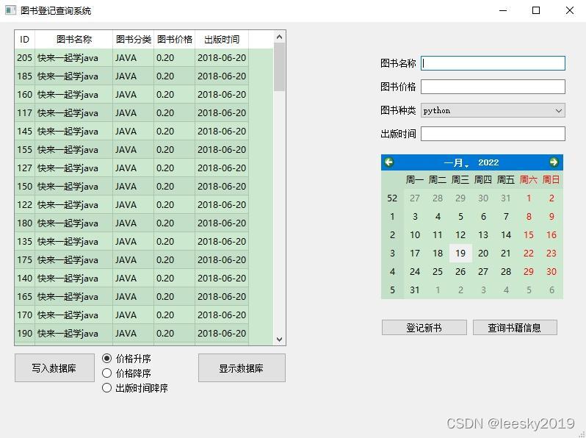
Task: Pick calendar date 11
Action: pyautogui.click(x=438, y=235)
